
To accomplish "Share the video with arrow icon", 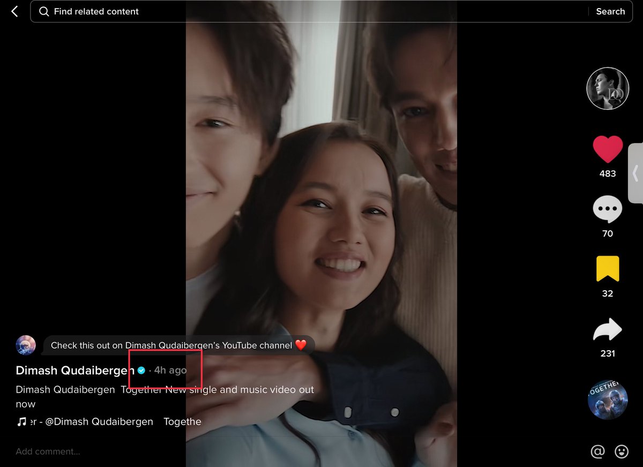I will point(608,329).
